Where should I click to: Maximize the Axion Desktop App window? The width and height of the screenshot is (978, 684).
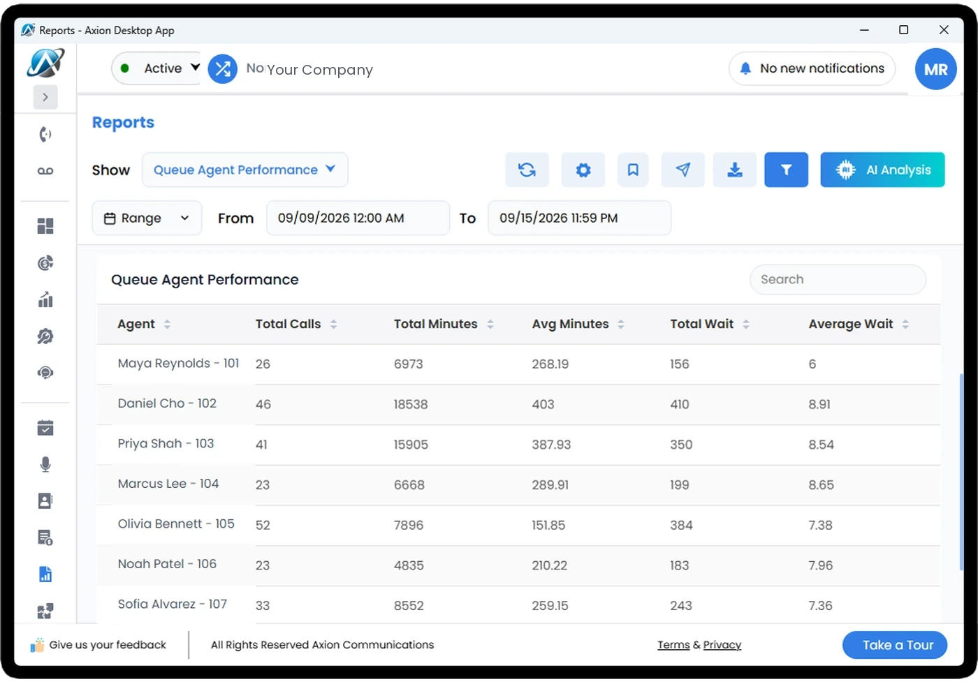(x=904, y=30)
